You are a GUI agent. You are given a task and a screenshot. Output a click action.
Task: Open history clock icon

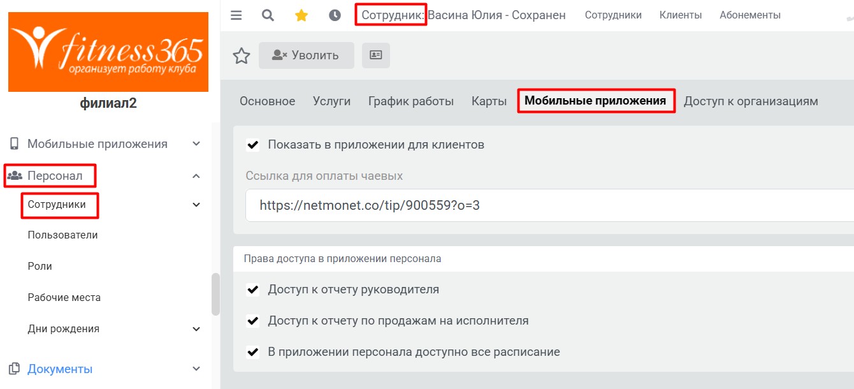pyautogui.click(x=335, y=15)
